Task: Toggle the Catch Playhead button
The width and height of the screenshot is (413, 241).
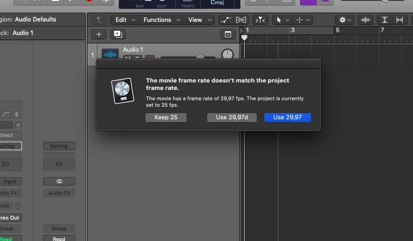Action: click(260, 20)
